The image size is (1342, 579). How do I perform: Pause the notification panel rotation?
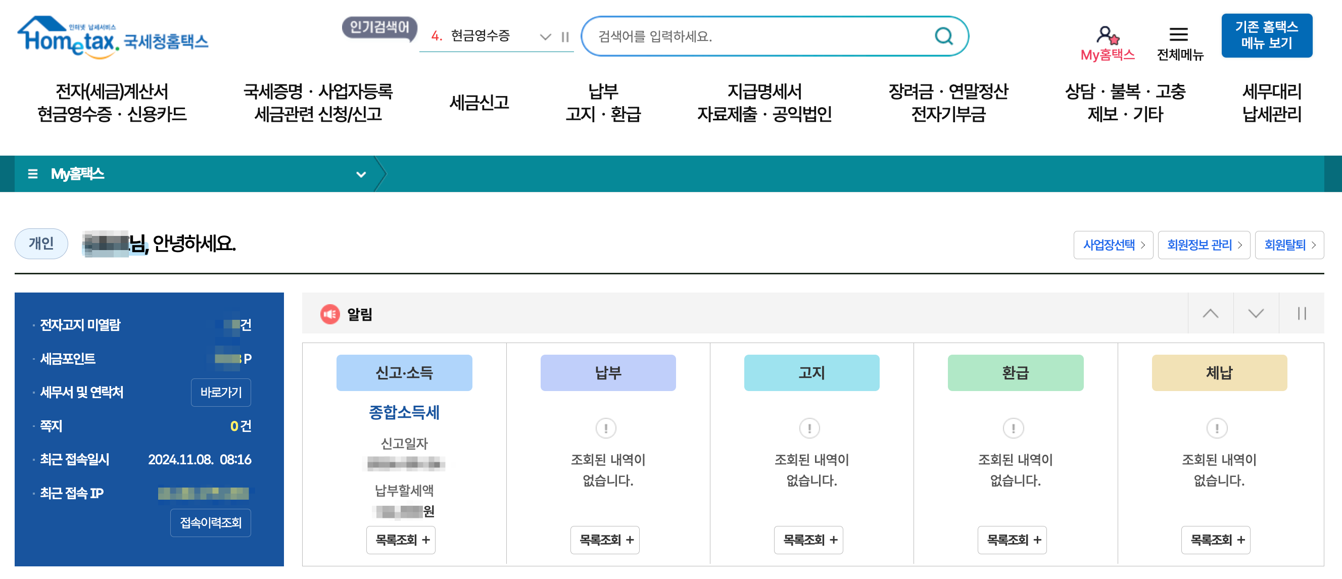1302,313
